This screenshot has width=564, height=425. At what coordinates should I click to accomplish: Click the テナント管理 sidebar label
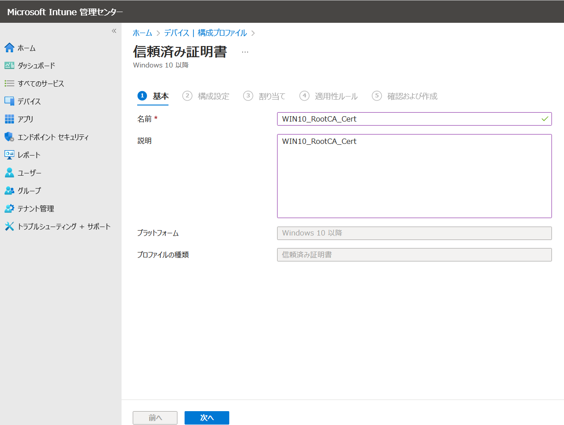coord(36,209)
